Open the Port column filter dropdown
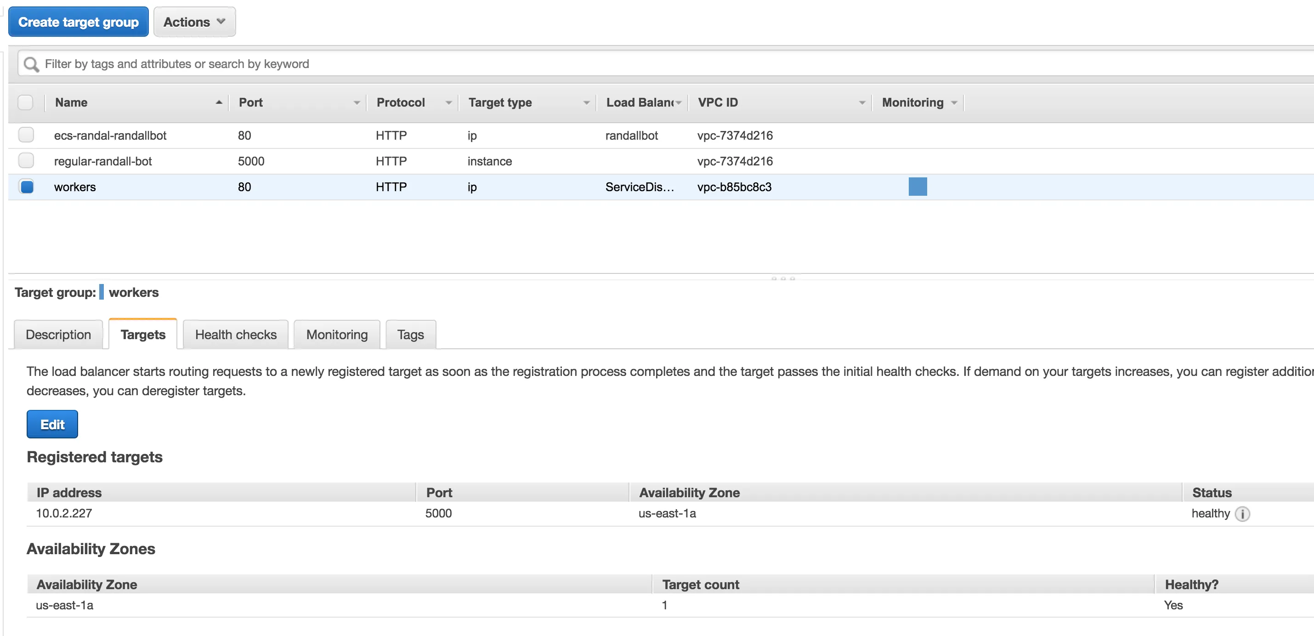1314x636 pixels. pos(357,103)
